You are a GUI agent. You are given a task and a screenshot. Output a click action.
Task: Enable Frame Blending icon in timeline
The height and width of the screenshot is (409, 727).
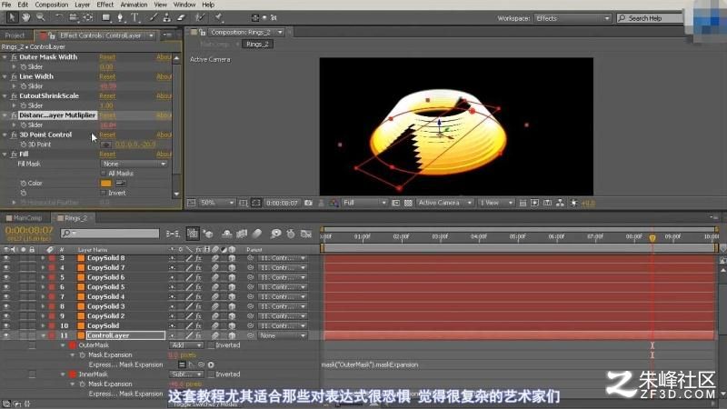tap(242, 234)
